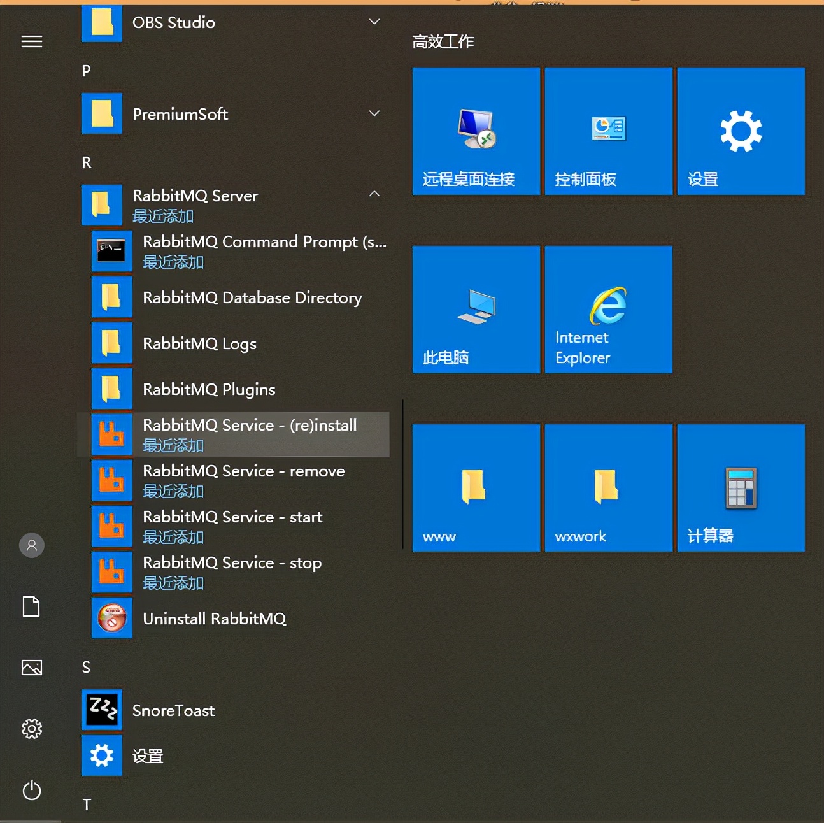Image resolution: width=824 pixels, height=823 pixels.
Task: Click the RabbitMQ Command Prompt console icon
Action: point(112,251)
